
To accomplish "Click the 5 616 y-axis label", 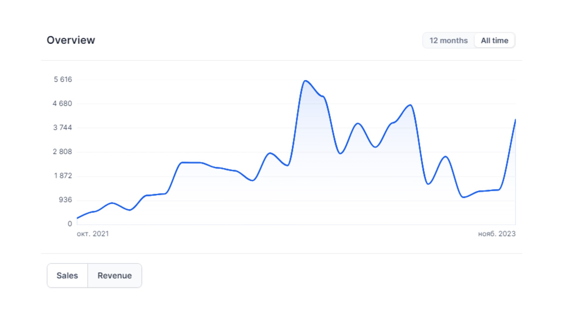I will (63, 79).
